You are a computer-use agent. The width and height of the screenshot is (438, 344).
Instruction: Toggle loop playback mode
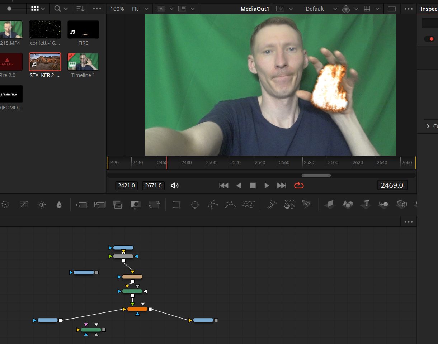pos(298,185)
